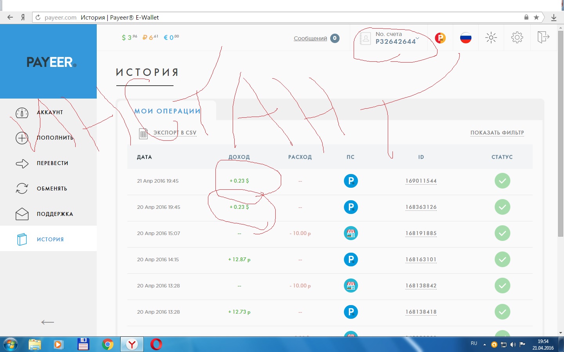Open transaction ID 168138418

pos(421,312)
